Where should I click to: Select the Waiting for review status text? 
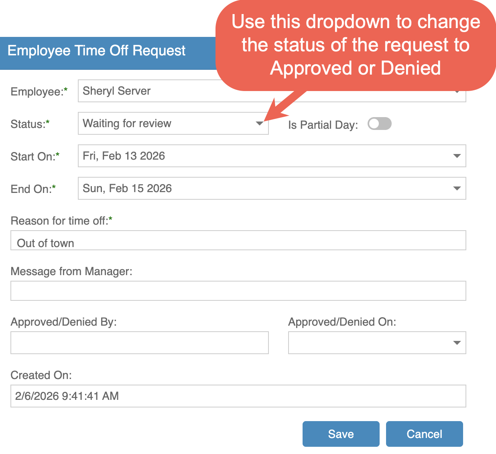tap(127, 124)
